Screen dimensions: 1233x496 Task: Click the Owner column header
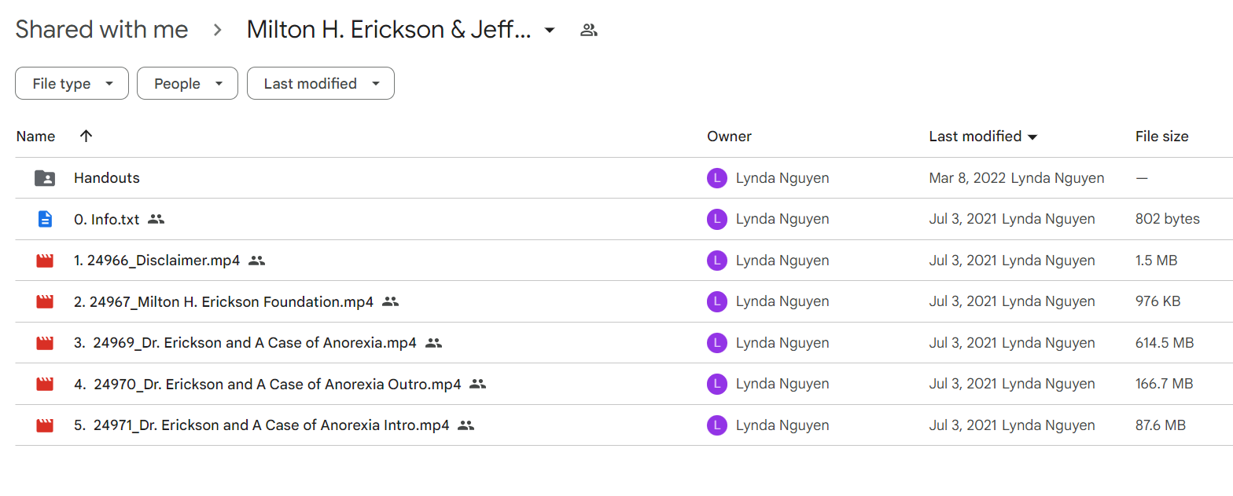tap(729, 136)
